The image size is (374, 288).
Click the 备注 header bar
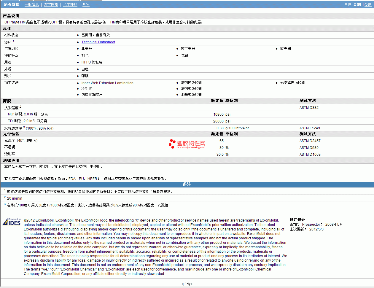click(x=187, y=184)
